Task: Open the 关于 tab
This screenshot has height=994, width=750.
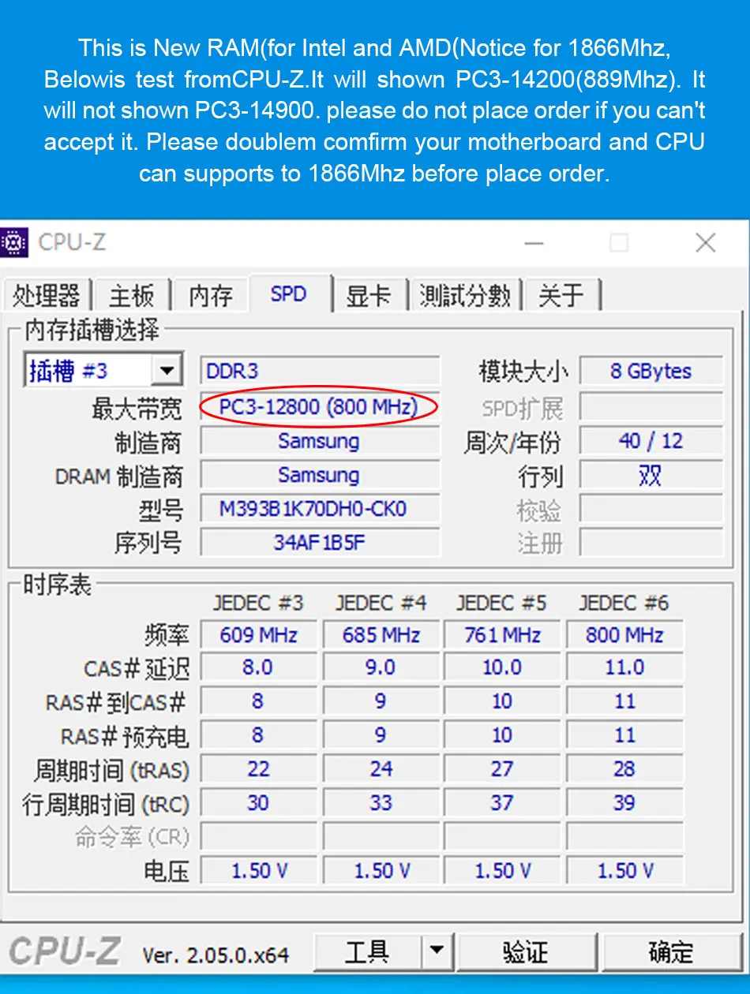Action: pyautogui.click(x=561, y=296)
